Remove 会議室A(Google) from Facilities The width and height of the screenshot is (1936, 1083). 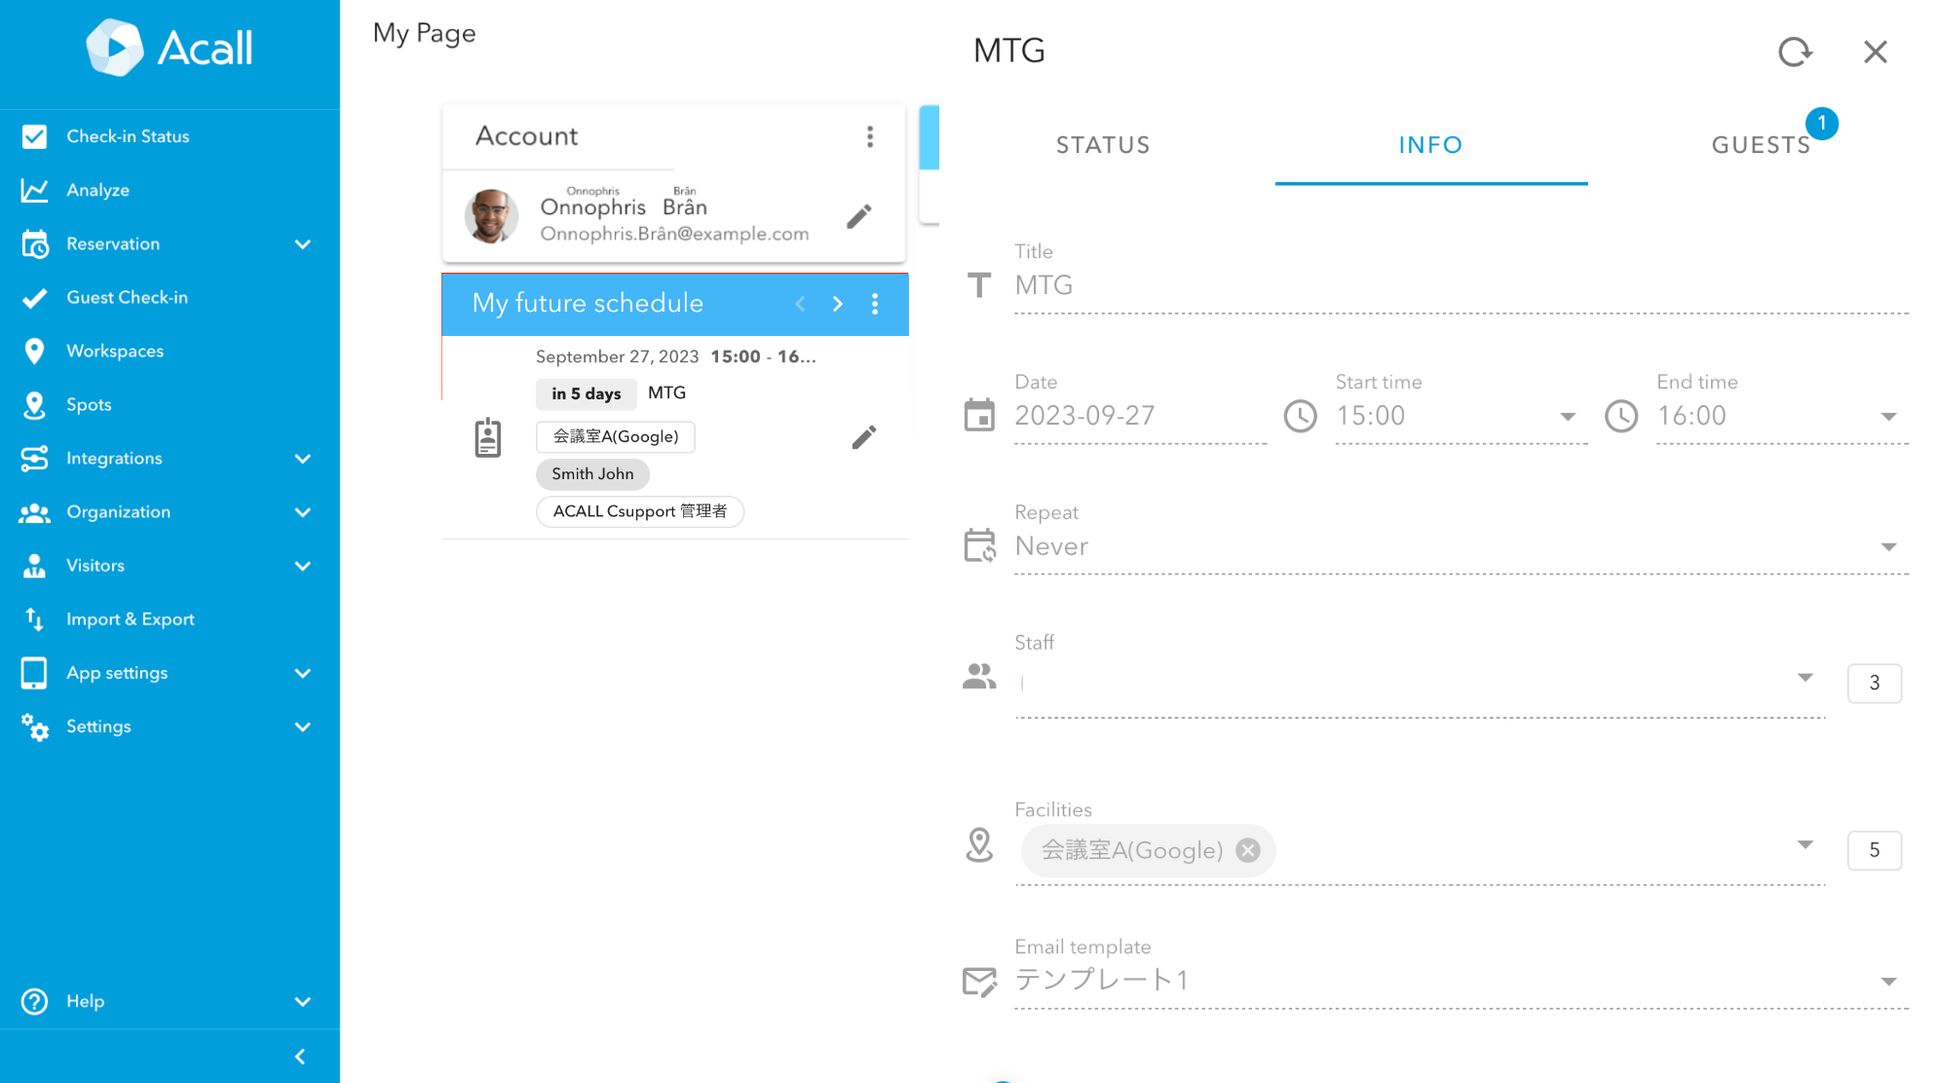1248,850
